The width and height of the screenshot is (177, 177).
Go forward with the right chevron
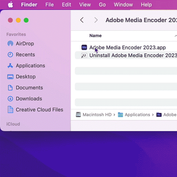point(96,20)
